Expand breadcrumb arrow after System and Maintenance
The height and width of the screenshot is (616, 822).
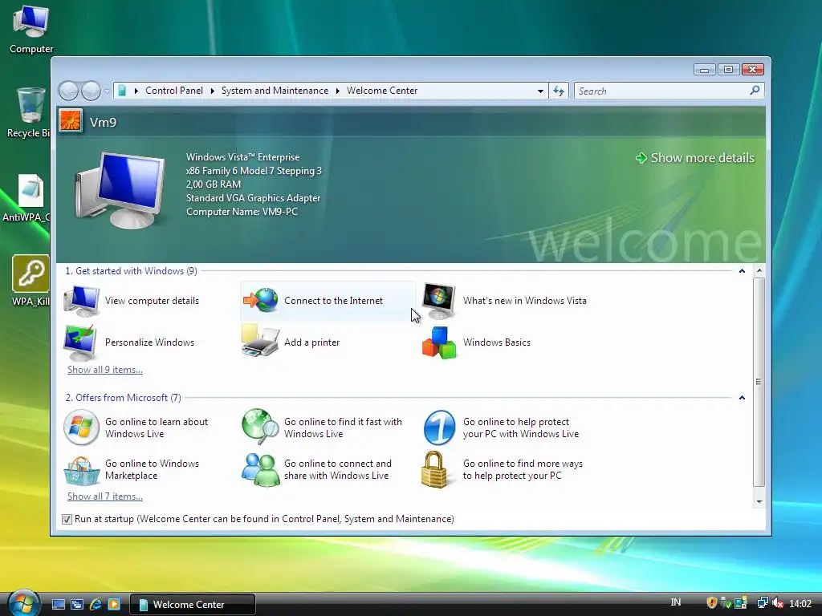click(338, 91)
